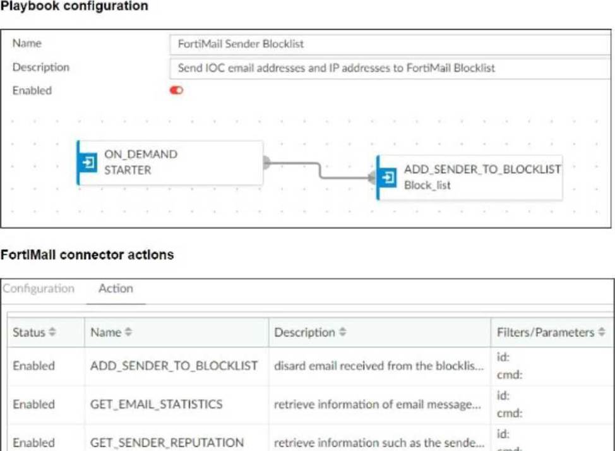This screenshot has height=451, width=615.
Task: Click Enabled status of GET_EMAIL_STATISTICS row
Action: 33,404
